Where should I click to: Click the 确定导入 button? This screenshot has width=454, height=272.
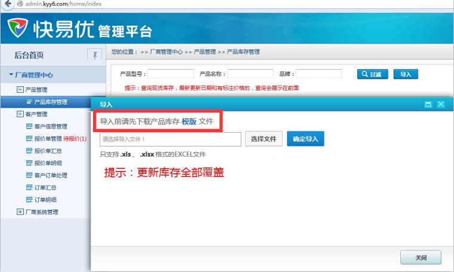(x=305, y=139)
